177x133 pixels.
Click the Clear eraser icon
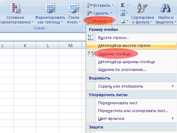tap(123, 21)
